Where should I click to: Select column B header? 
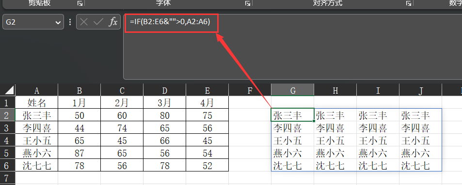79,90
